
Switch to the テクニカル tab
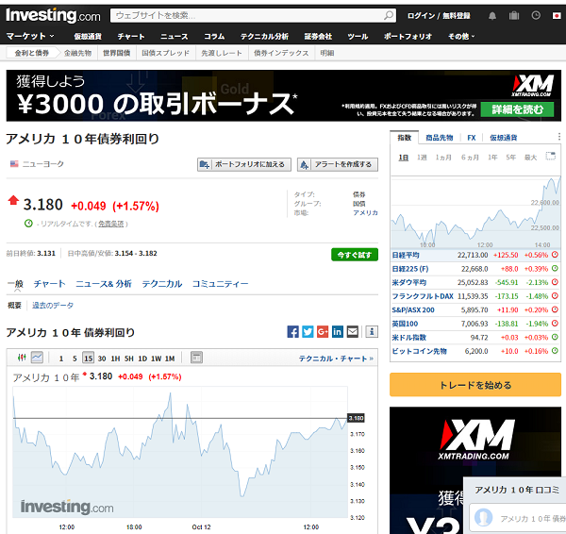[162, 283]
